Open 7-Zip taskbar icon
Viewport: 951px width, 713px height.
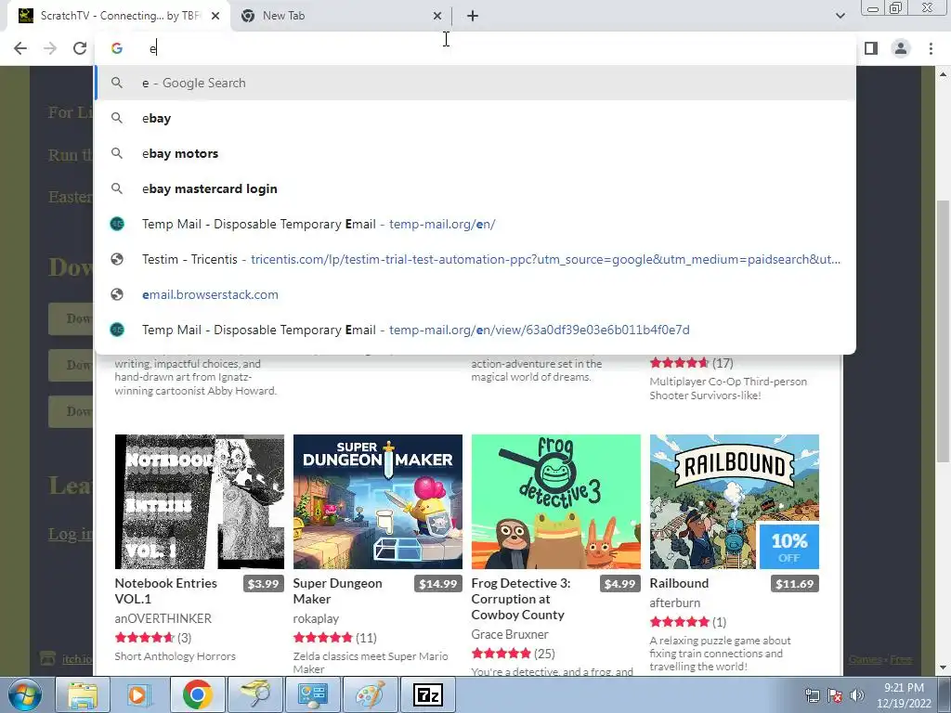click(427, 694)
